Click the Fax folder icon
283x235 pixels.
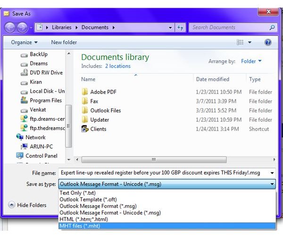84,101
